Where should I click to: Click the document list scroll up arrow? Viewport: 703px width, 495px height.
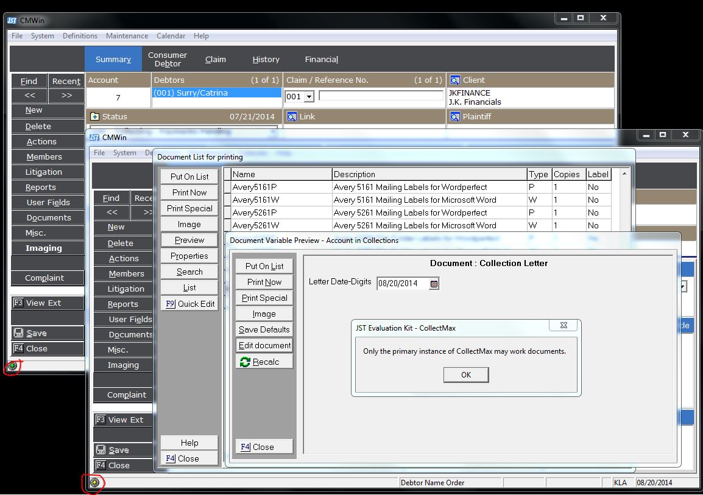(x=624, y=174)
